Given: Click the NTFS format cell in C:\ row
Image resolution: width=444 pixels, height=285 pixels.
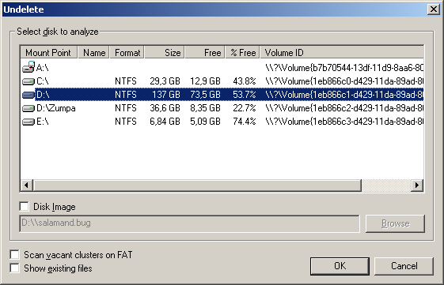Looking at the screenshot, I should (126, 81).
